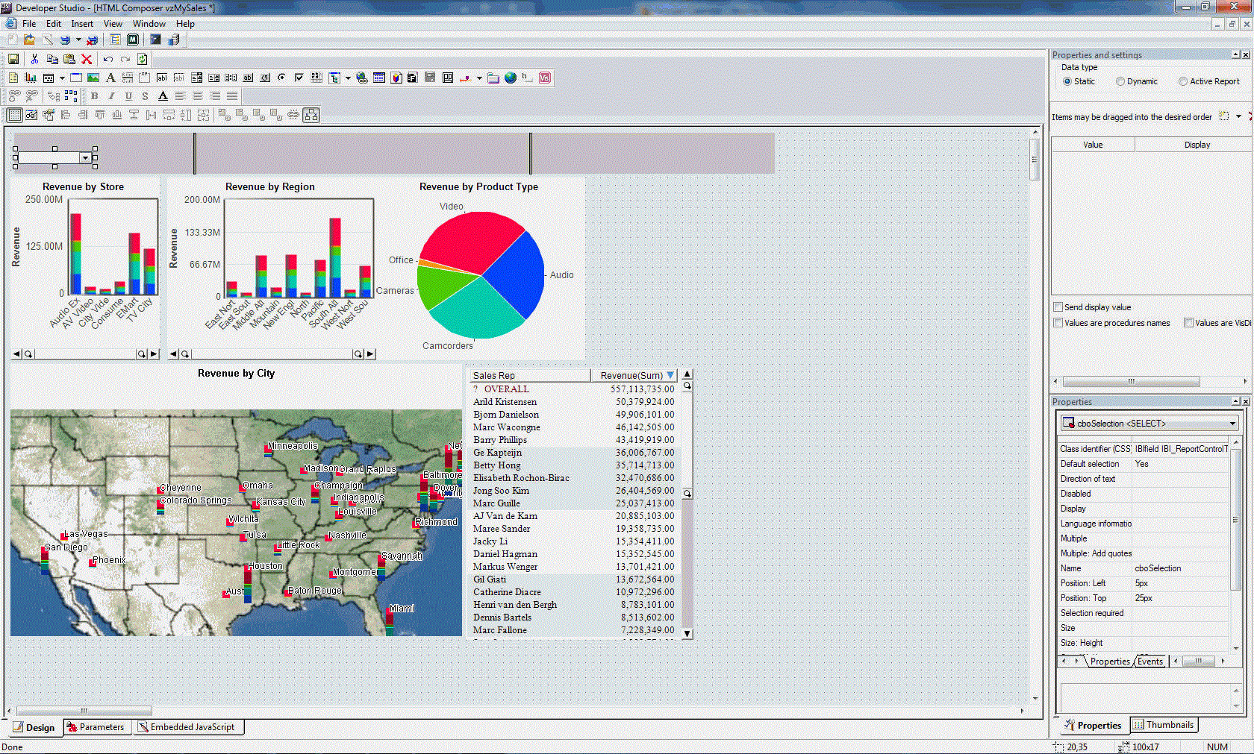This screenshot has height=754, width=1254.
Task: Open the cboSelection object dropdown
Action: pyautogui.click(x=1232, y=424)
